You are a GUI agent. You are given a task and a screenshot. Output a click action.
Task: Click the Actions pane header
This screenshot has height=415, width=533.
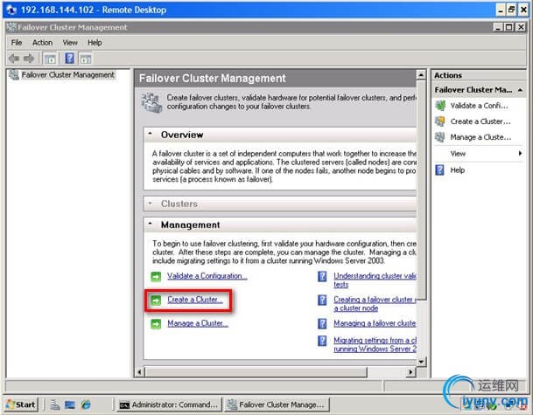[479, 75]
